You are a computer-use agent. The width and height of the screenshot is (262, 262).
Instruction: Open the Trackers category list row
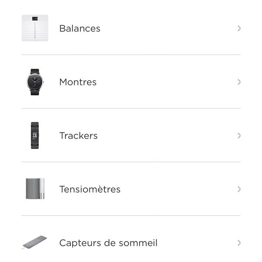pyautogui.click(x=131, y=135)
